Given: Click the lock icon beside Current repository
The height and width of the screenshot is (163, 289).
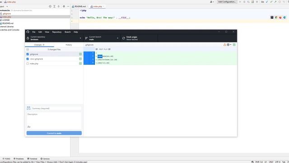Looking at the screenshot, I should pos(28,38).
